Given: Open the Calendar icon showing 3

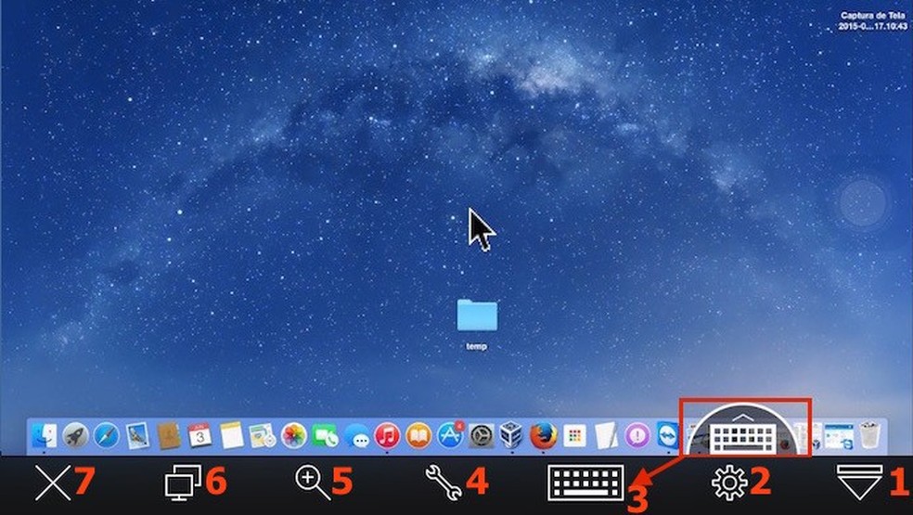Looking at the screenshot, I should [199, 436].
